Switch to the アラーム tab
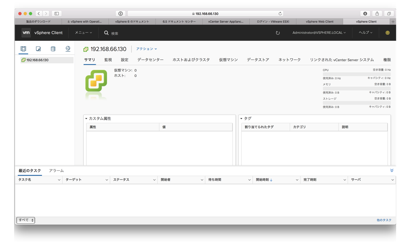Screen dimensions: 411x246 [x=56, y=170]
